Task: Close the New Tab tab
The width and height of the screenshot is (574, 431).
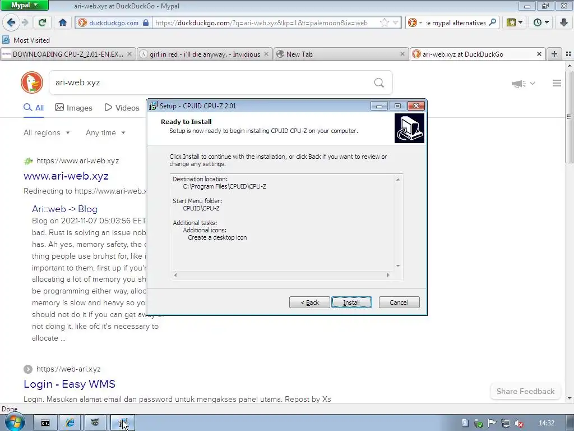Action: (402, 54)
